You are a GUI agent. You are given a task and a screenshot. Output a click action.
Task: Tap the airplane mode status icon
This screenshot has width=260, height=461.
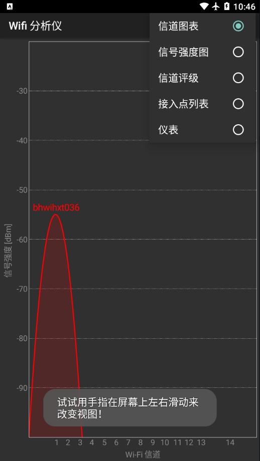point(216,6)
